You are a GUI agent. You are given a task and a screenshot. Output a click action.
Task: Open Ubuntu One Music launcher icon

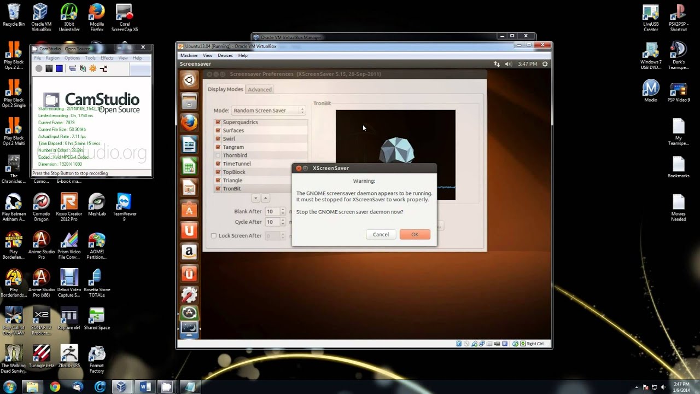189,273
